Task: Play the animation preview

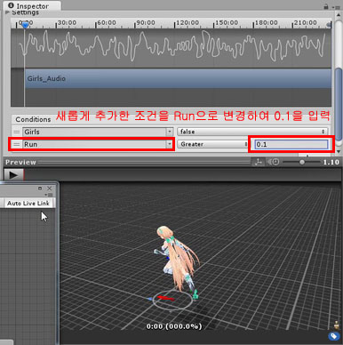Action: point(13,175)
